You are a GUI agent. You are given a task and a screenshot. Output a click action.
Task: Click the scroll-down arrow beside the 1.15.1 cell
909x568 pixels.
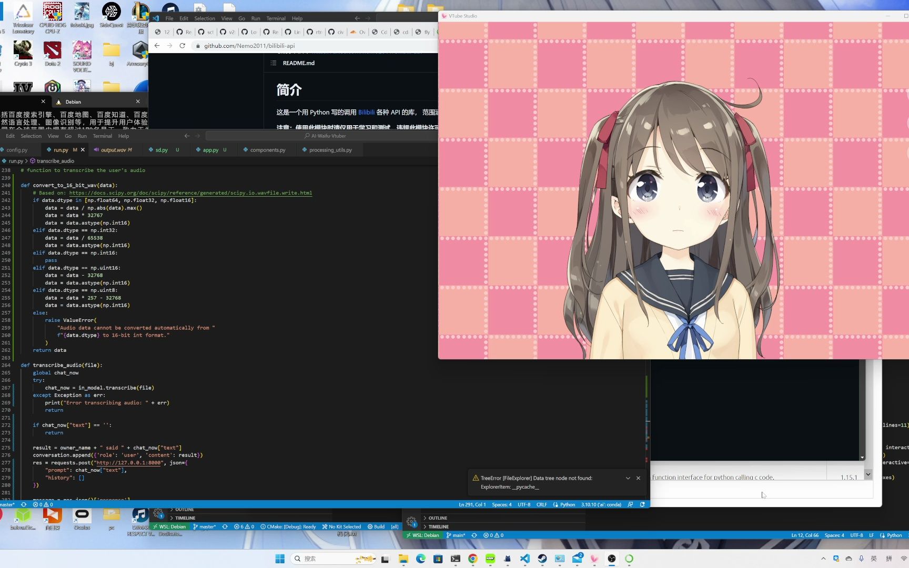(x=868, y=474)
